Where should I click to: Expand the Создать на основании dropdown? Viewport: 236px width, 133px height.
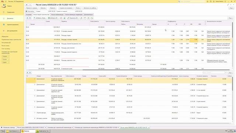pyautogui.click(x=66, y=8)
